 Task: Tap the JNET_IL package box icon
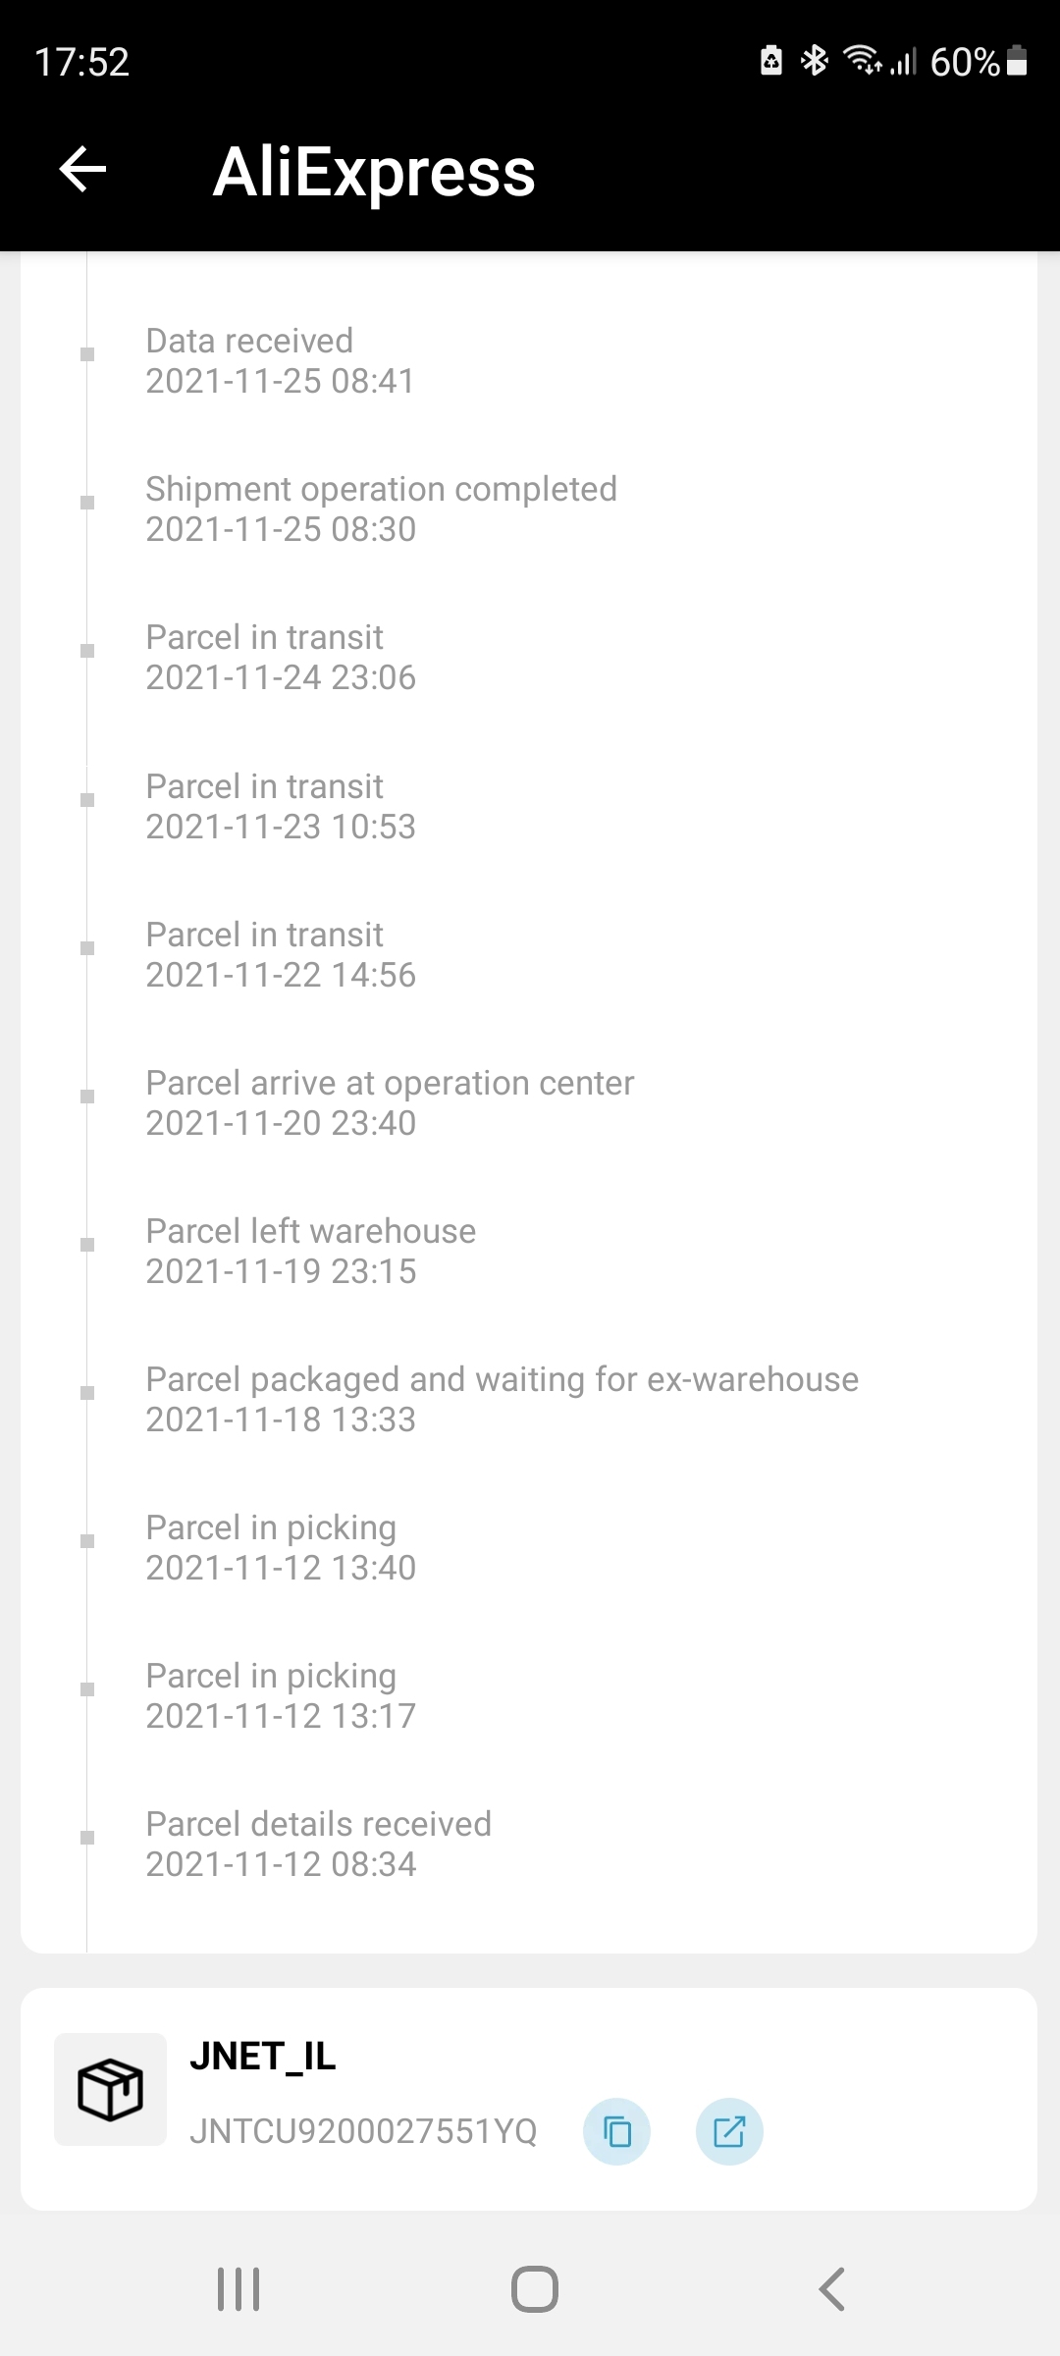110,2089
